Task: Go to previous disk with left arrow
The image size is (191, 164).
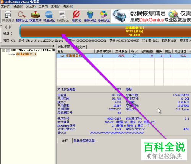Action: click(x=6, y=27)
